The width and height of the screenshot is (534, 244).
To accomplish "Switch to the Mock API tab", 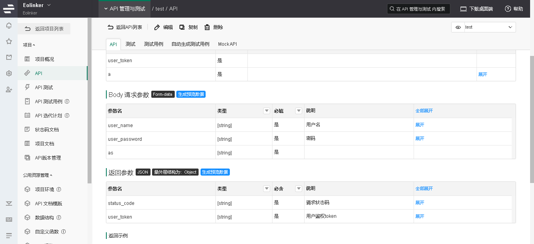I will pyautogui.click(x=228, y=44).
